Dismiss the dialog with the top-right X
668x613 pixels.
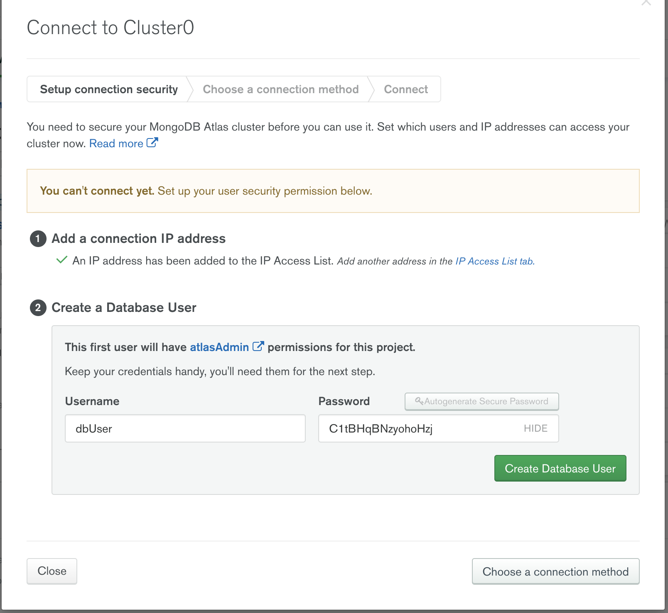646,2
